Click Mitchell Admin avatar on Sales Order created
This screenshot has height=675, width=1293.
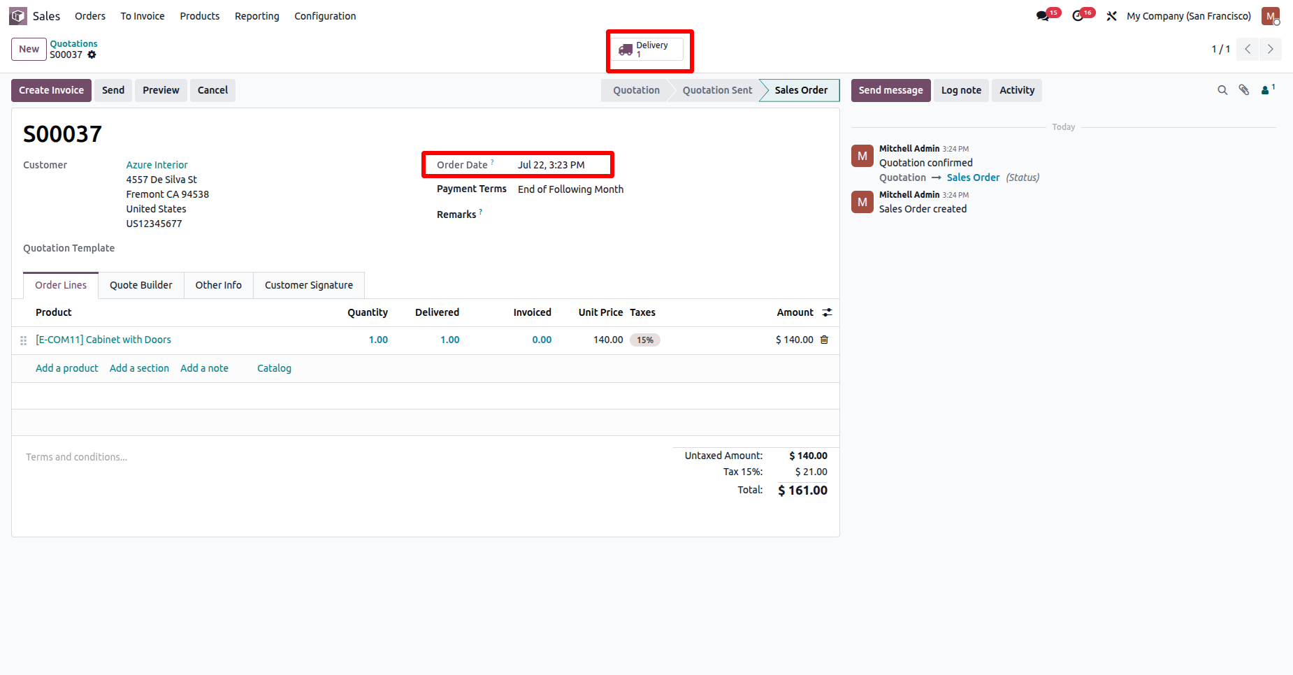[x=862, y=202]
